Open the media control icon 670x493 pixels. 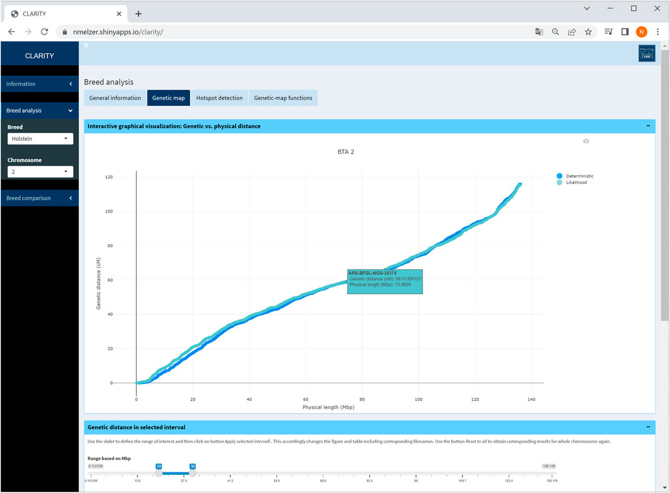(x=609, y=32)
